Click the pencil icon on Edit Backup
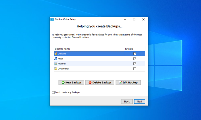 [120, 82]
